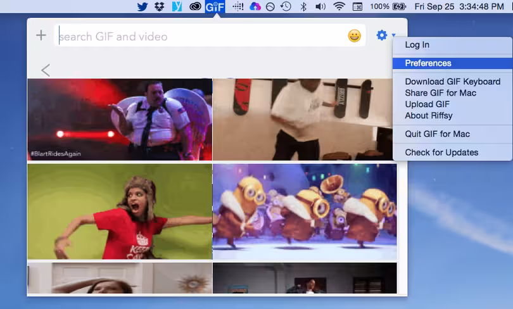
Task: Click the dotted grid menu bar icon
Action: (x=238, y=6)
